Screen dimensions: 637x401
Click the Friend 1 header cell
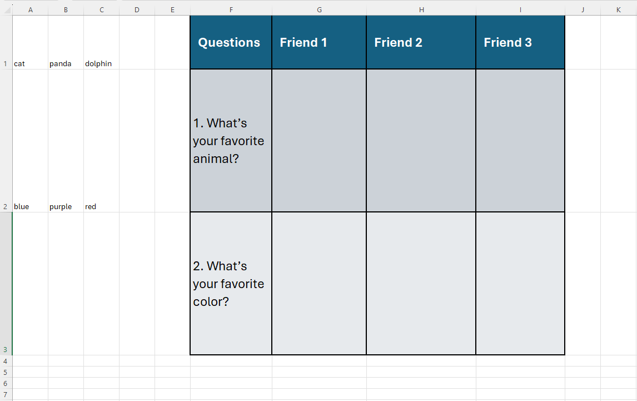(x=319, y=42)
